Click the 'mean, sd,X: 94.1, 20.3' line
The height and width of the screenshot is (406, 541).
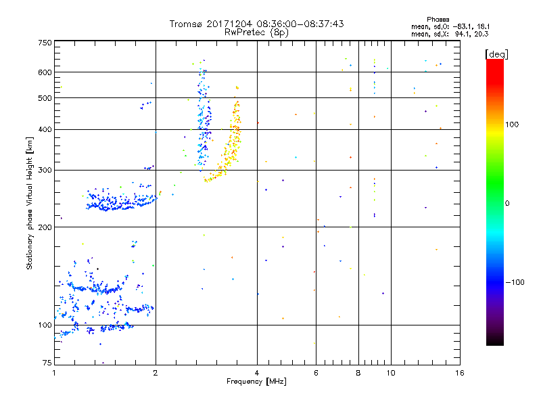pyautogui.click(x=450, y=34)
